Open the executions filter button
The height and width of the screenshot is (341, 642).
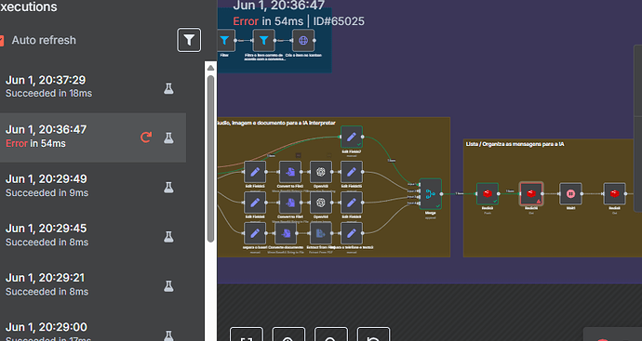pyautogui.click(x=189, y=40)
